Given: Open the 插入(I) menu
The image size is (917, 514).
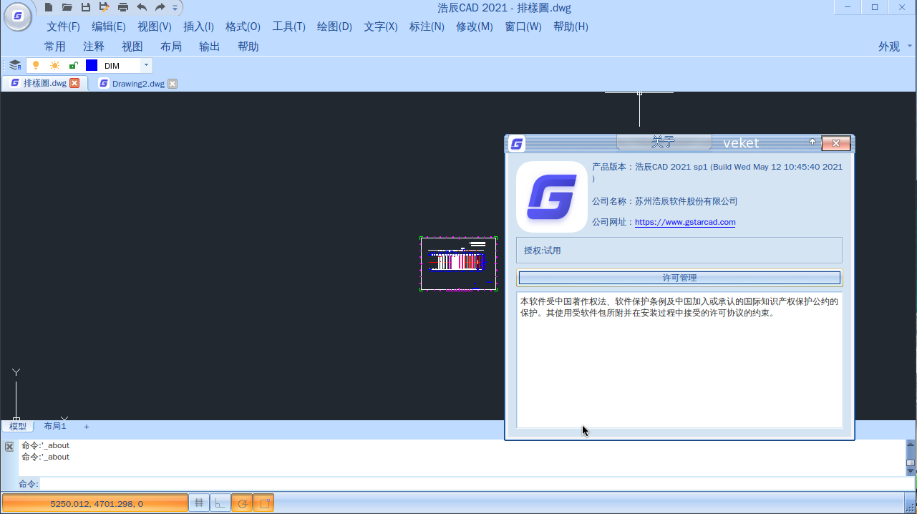Looking at the screenshot, I should (x=198, y=26).
